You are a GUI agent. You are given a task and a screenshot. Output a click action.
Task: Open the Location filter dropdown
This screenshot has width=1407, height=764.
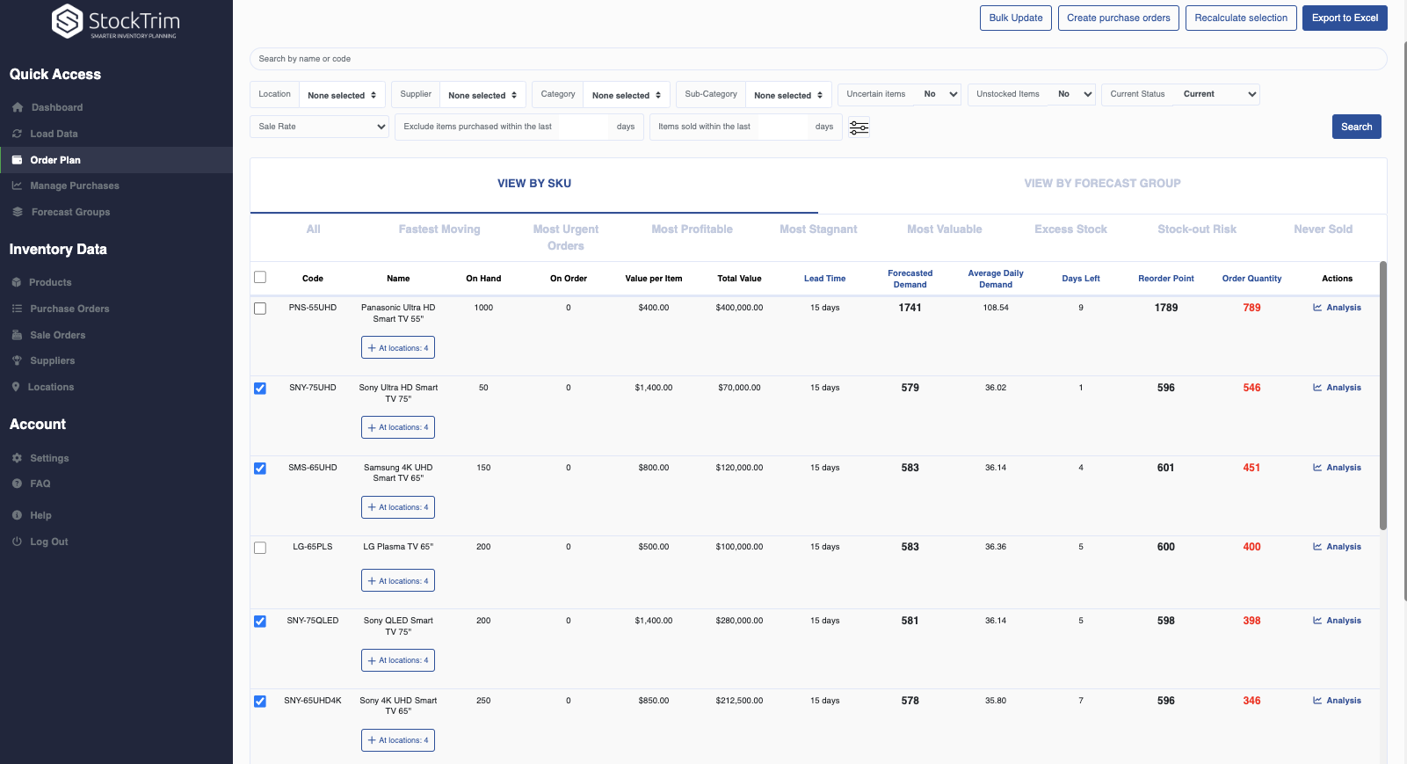tap(342, 95)
